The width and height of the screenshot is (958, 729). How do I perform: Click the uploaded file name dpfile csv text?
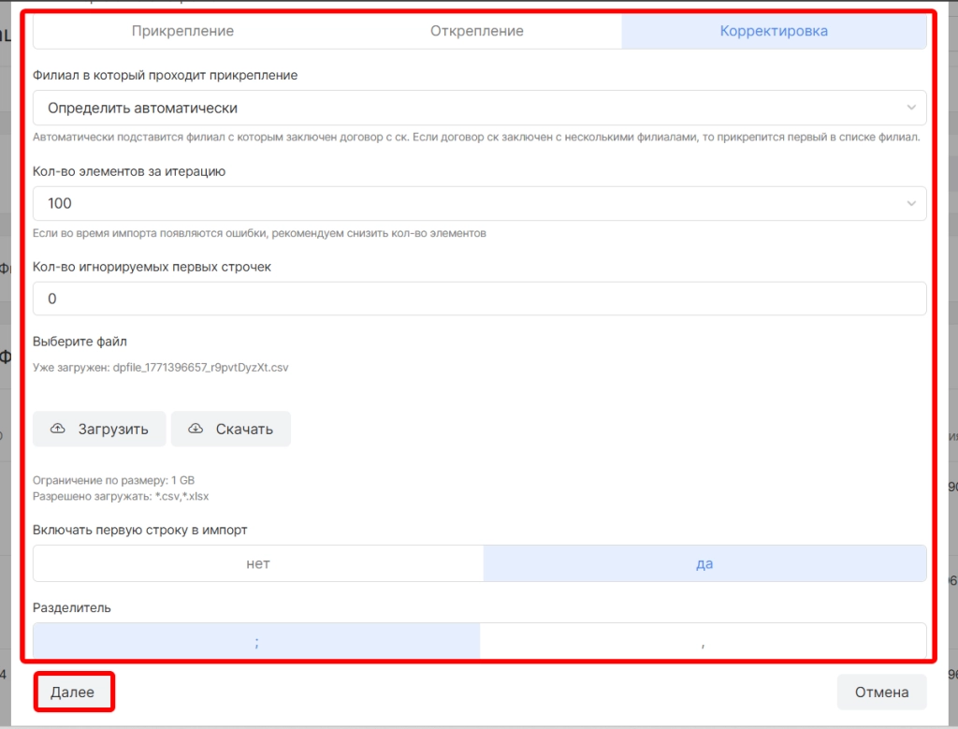(207, 368)
